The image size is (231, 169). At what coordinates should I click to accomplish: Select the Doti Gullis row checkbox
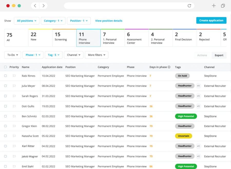[5, 106]
